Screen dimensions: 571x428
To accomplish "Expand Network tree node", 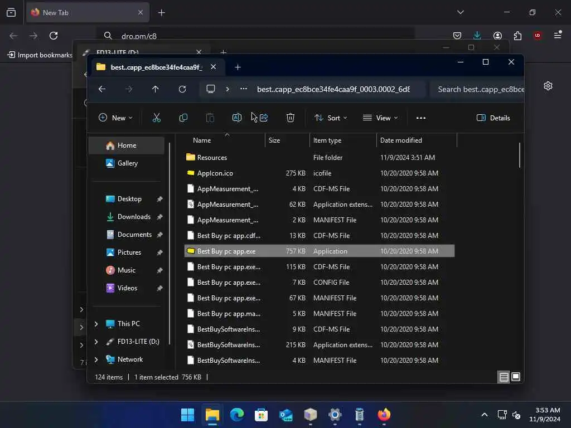I will 96,359.
